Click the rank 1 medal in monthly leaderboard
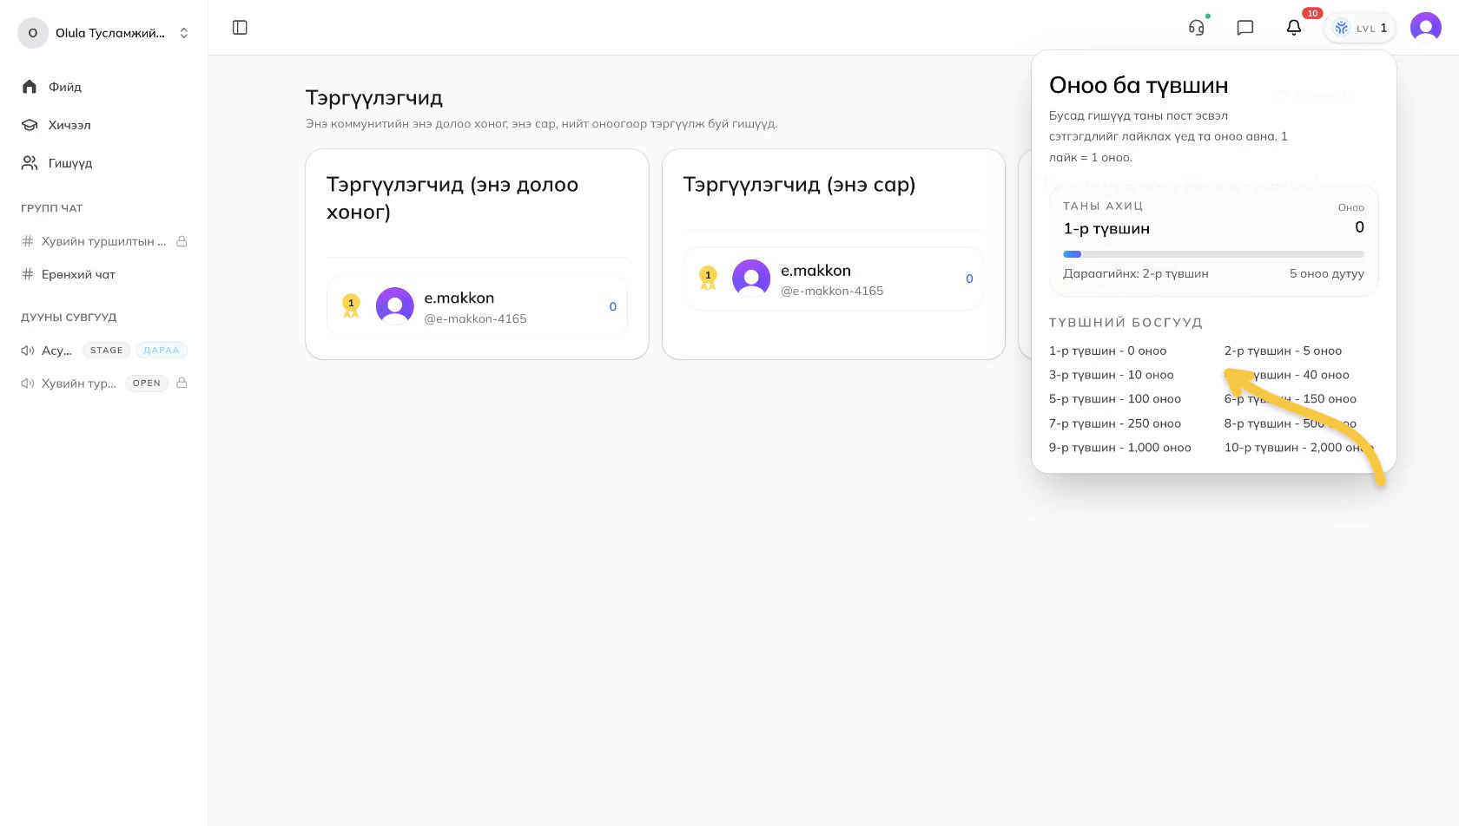1459x826 pixels. 708,279
